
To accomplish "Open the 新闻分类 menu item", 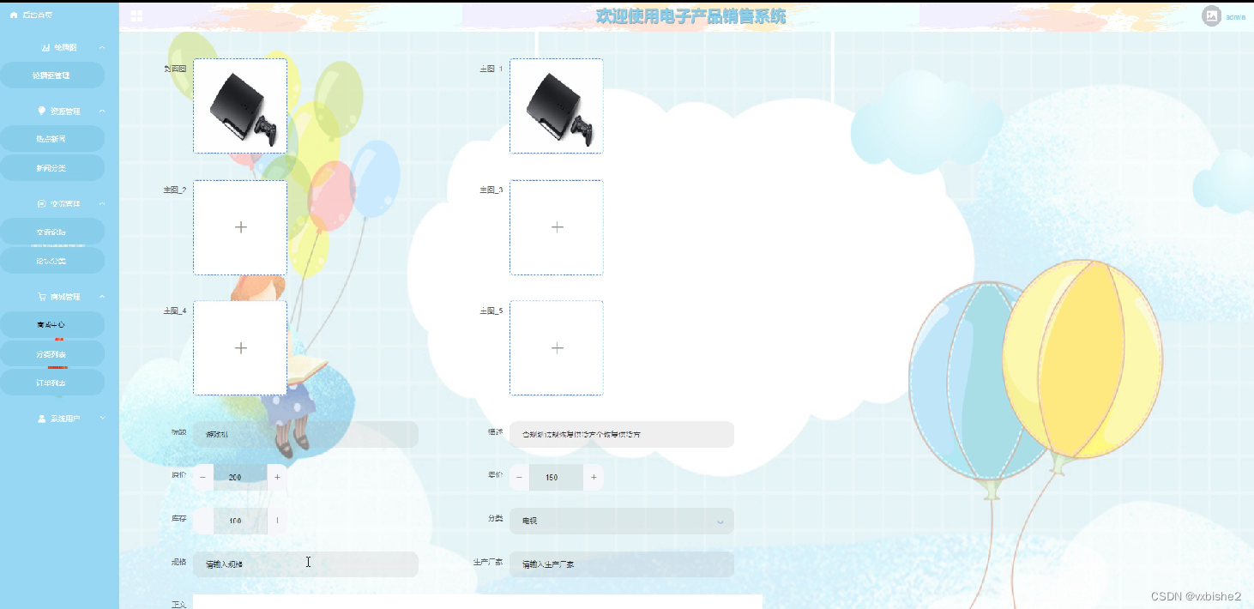I will [52, 168].
